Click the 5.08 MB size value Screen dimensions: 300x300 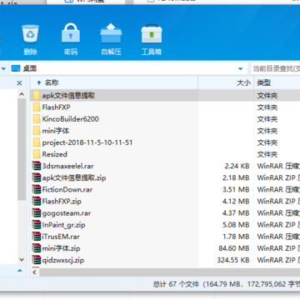pos(236,225)
